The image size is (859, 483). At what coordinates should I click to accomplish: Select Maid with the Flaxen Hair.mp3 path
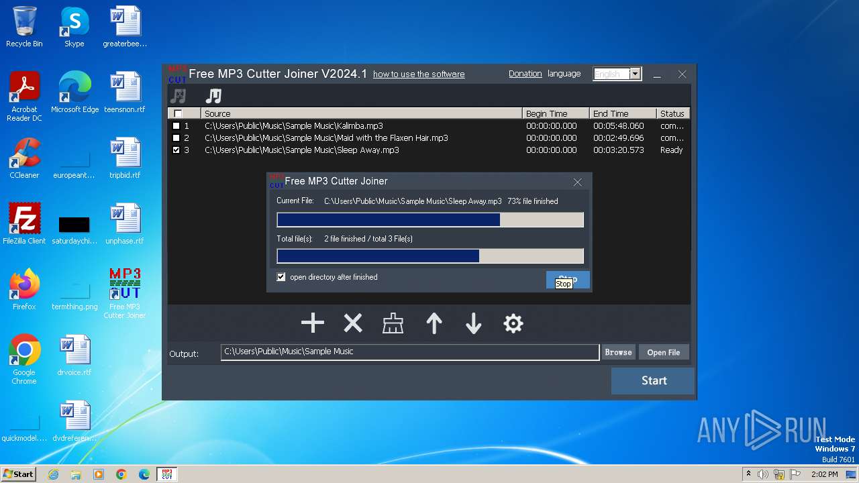click(326, 138)
